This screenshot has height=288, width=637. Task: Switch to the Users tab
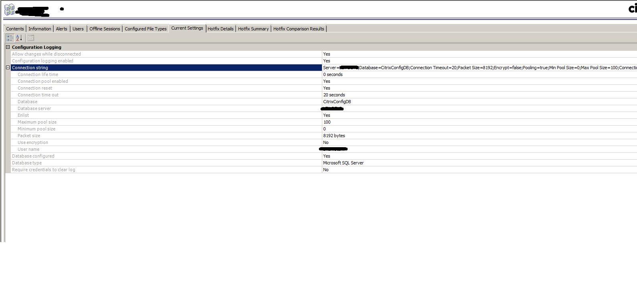pyautogui.click(x=78, y=29)
